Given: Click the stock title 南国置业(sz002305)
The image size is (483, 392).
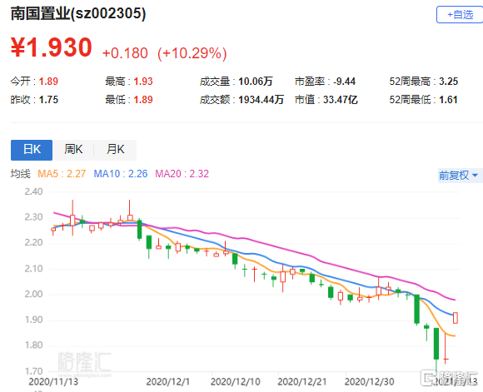Looking at the screenshot, I should pyautogui.click(x=78, y=14).
